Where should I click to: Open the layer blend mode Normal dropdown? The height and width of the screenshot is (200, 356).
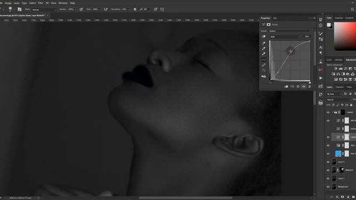coord(339,99)
